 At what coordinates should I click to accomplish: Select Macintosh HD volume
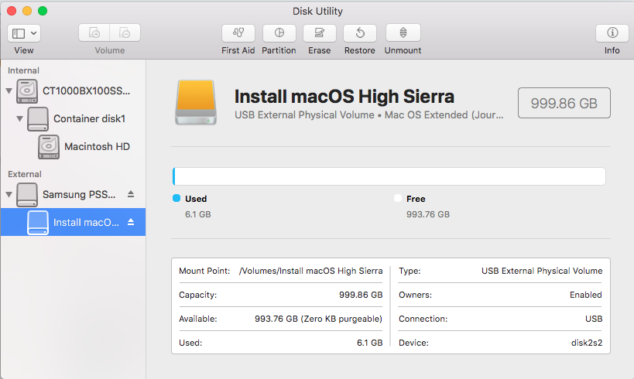tap(97, 147)
